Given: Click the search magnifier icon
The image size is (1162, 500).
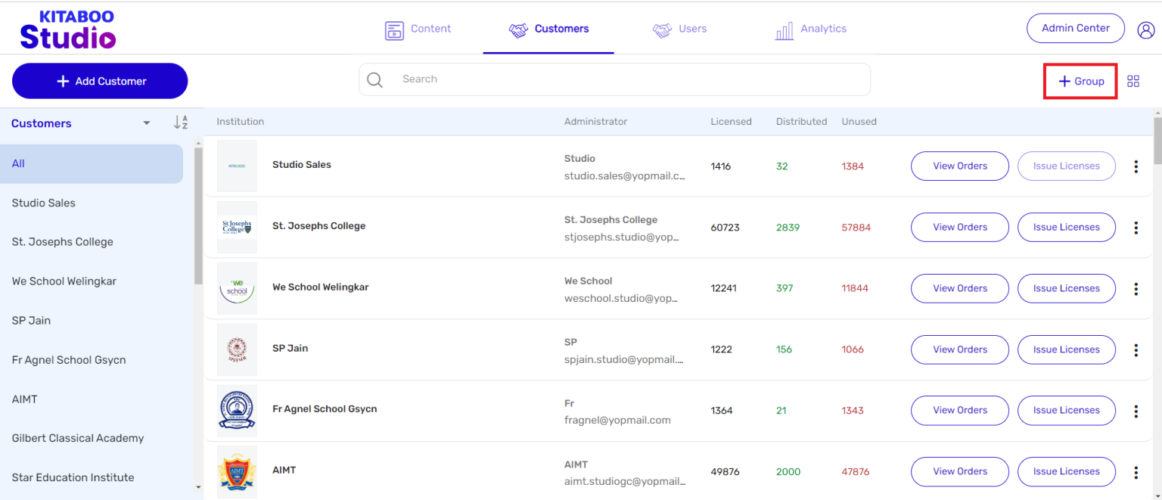Looking at the screenshot, I should pyautogui.click(x=374, y=79).
